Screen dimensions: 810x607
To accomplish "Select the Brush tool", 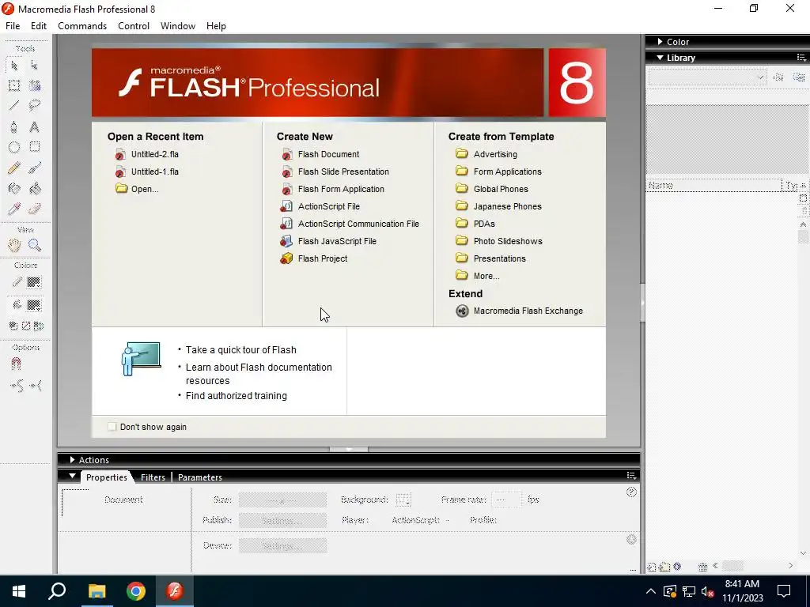I will click(35, 168).
